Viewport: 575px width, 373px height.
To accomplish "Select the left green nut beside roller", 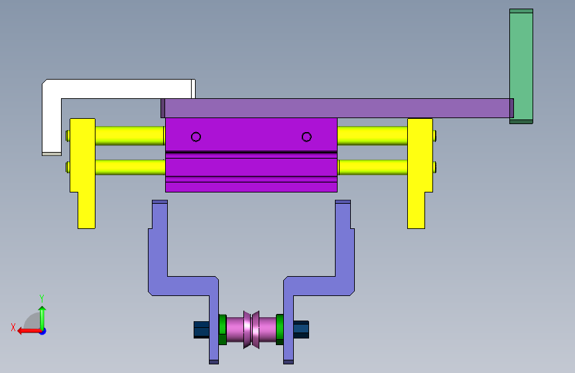I will [223, 329].
